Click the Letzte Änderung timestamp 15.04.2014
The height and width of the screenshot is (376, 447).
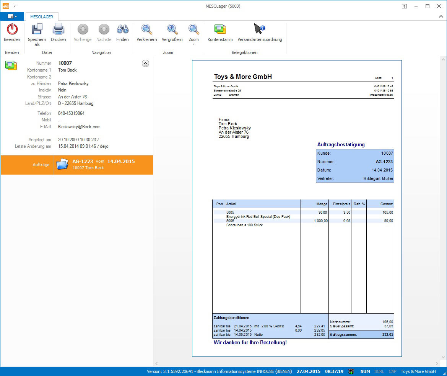tap(83, 146)
